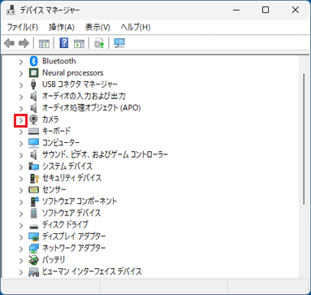Select the コンピューター label
The height and width of the screenshot is (295, 311).
pyautogui.click(x=61, y=143)
